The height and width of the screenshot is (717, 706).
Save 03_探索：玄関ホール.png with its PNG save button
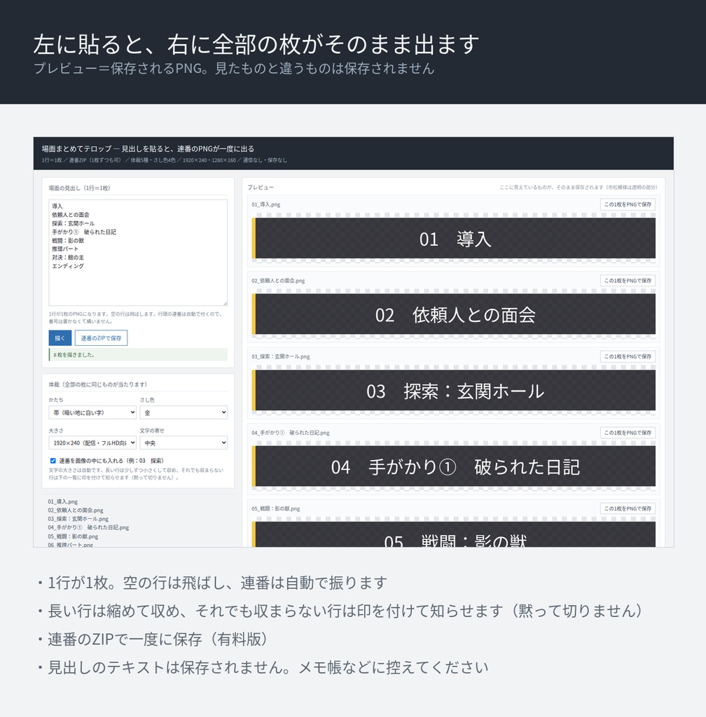tap(628, 356)
